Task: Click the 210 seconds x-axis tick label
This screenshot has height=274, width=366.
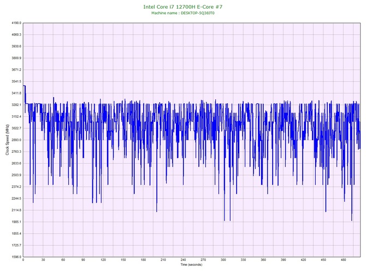Action: tap(163, 260)
